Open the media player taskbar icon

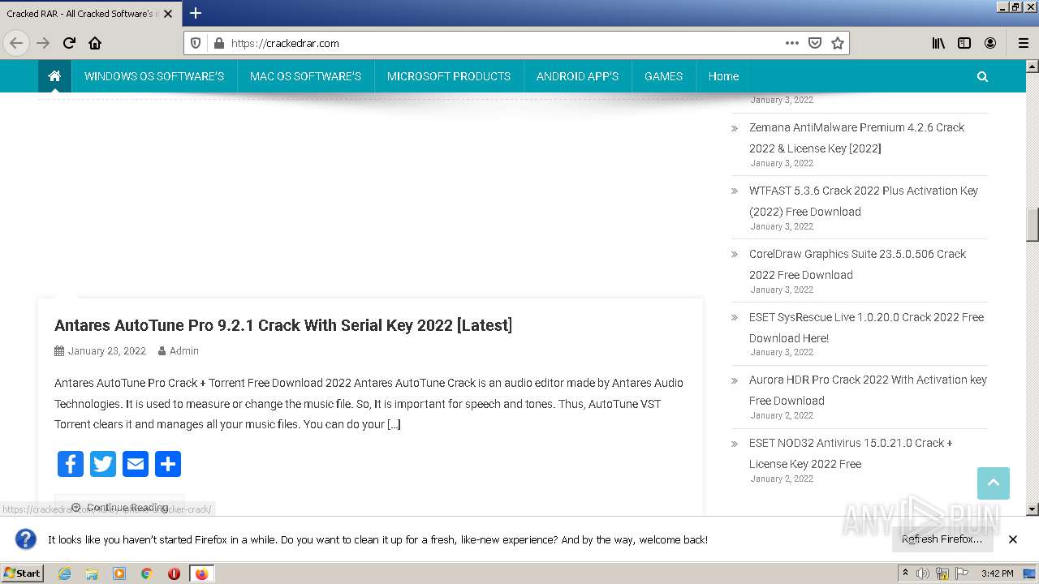pyautogui.click(x=119, y=573)
